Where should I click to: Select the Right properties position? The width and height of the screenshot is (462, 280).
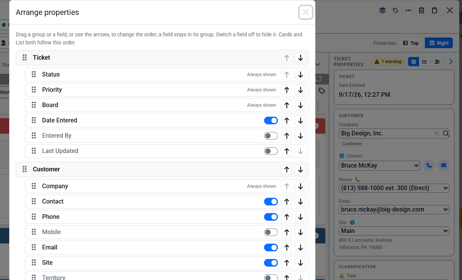[x=439, y=43]
